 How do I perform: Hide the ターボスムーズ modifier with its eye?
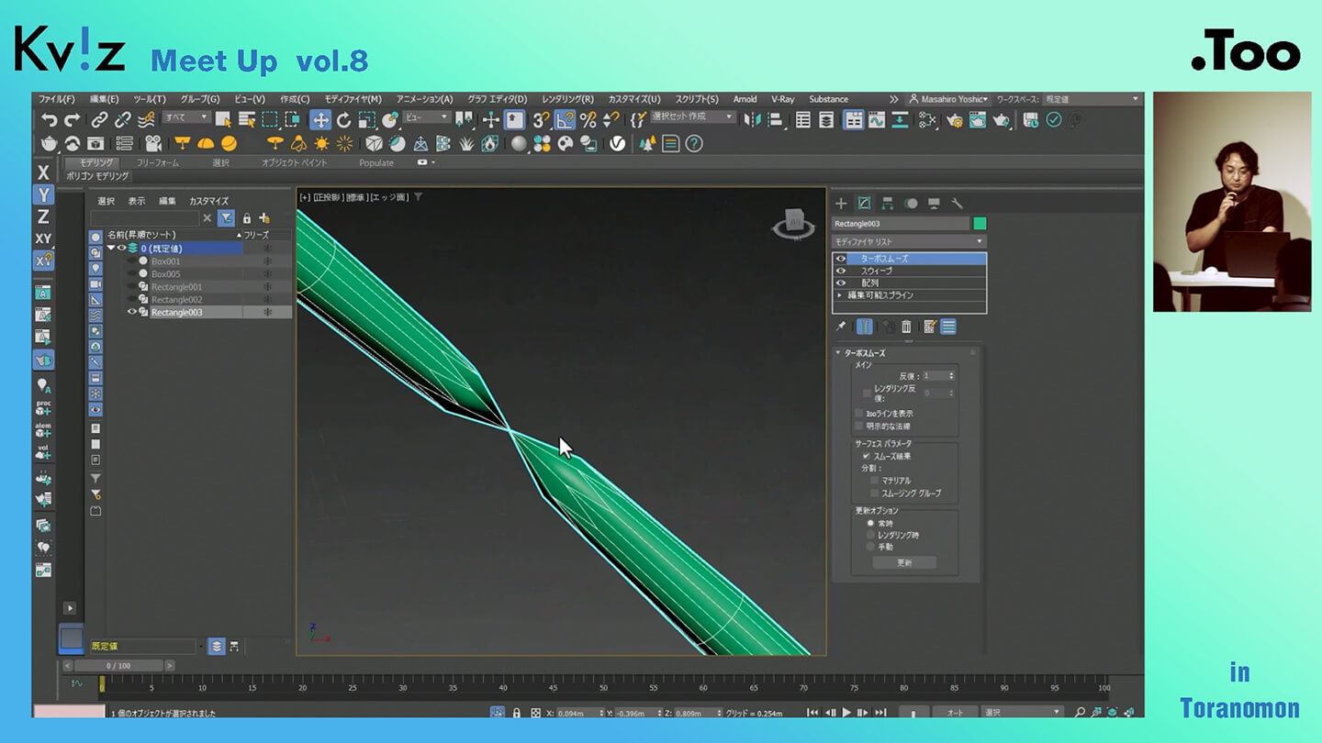click(841, 260)
